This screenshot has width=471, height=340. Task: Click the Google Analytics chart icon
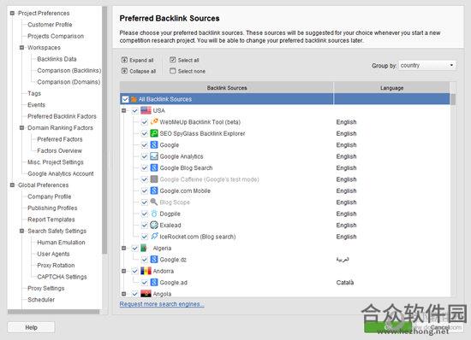(x=154, y=156)
